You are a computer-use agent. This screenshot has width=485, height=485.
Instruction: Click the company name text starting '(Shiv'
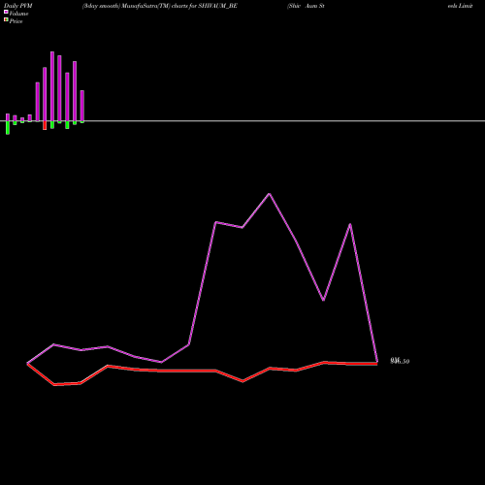306,6
